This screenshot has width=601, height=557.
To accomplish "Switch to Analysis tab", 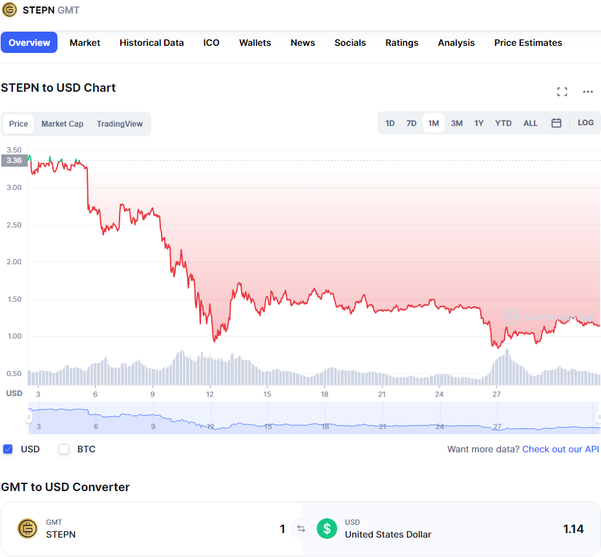I will (x=456, y=43).
